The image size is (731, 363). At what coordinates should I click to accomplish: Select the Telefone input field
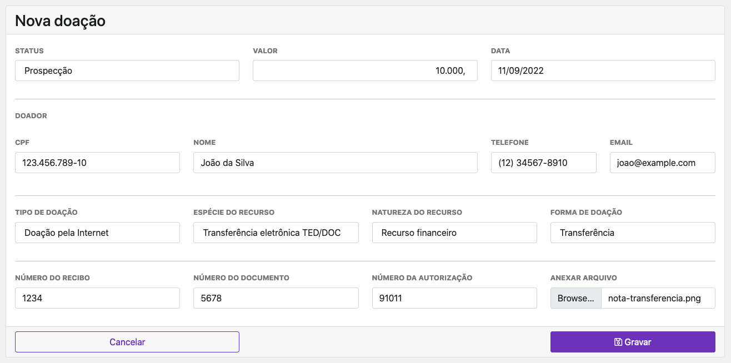[543, 163]
